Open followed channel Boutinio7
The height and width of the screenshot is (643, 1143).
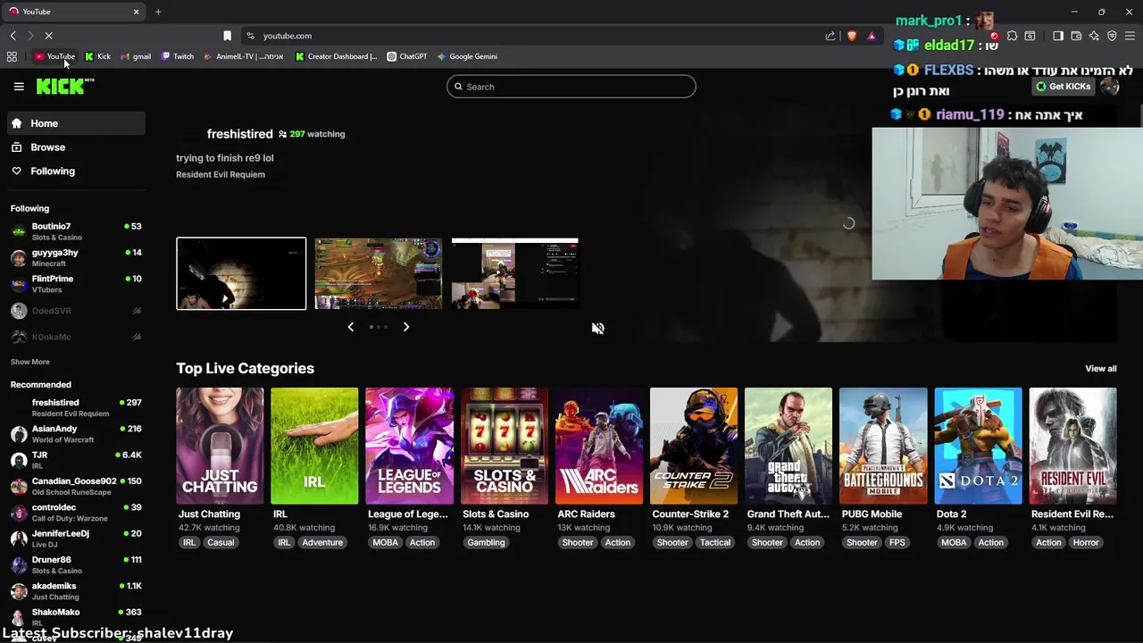coord(76,231)
